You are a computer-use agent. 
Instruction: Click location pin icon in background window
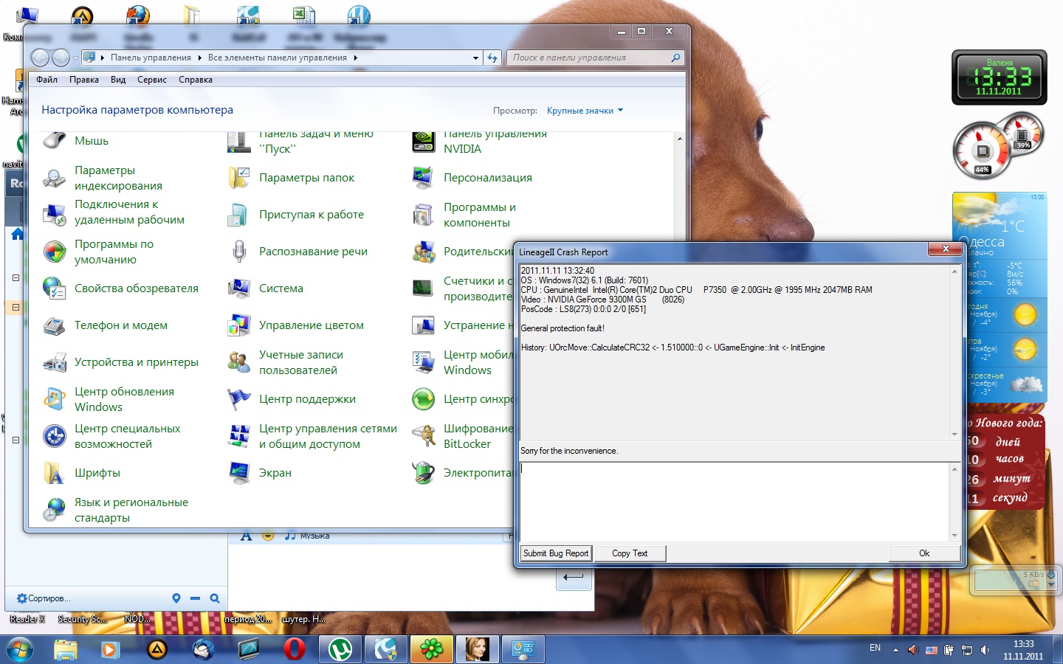[x=176, y=598]
